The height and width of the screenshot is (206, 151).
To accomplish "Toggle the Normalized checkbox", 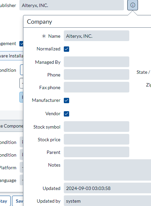I will coord(66,49).
